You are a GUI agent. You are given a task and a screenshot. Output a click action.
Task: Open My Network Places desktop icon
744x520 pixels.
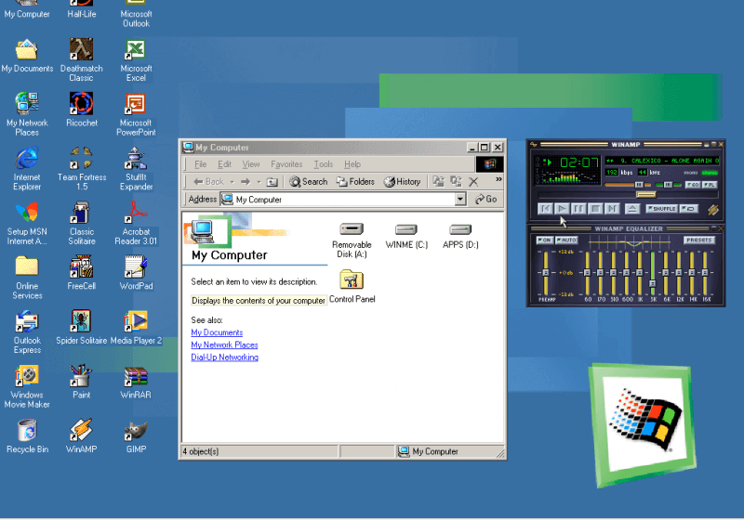27,114
